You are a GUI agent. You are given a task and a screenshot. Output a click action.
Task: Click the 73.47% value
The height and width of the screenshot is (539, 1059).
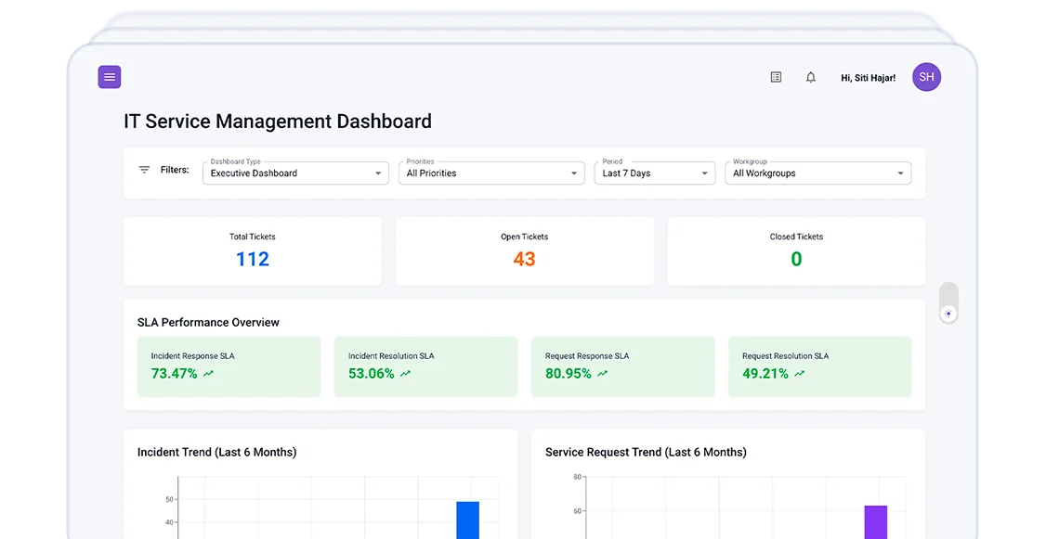coord(175,374)
